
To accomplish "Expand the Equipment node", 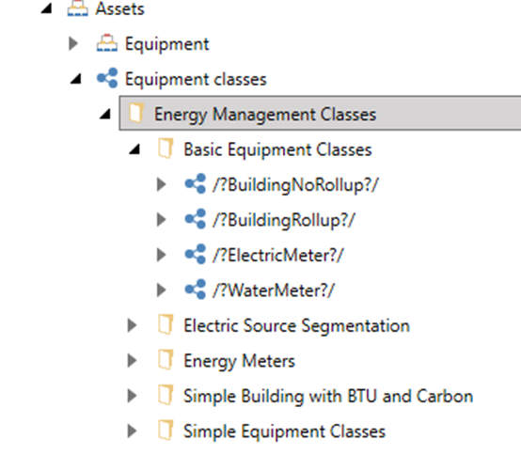I will (73, 43).
